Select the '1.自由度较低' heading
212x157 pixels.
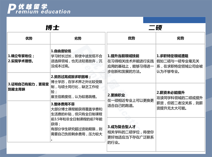click(x=61, y=51)
